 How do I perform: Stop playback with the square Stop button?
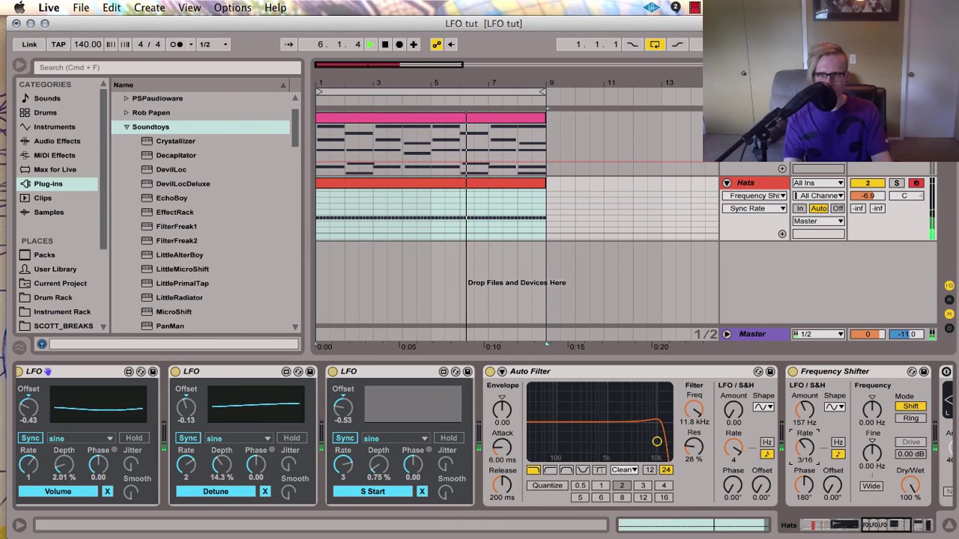[x=385, y=44]
